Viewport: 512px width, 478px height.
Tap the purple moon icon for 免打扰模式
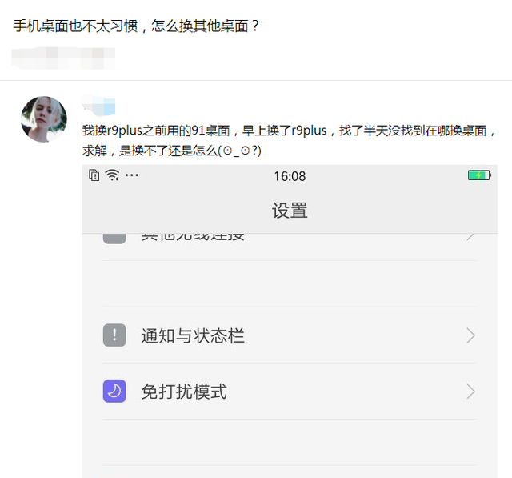click(x=114, y=392)
